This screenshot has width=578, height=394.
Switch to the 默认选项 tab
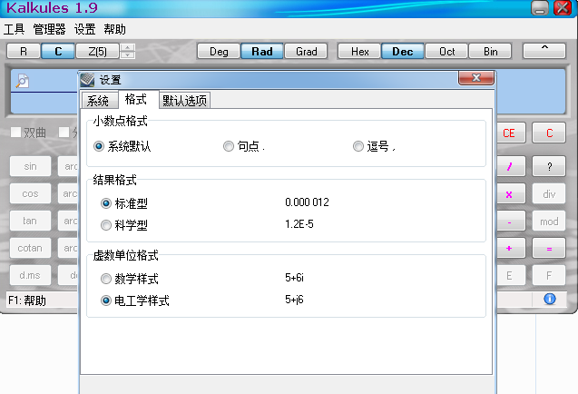[x=185, y=101]
